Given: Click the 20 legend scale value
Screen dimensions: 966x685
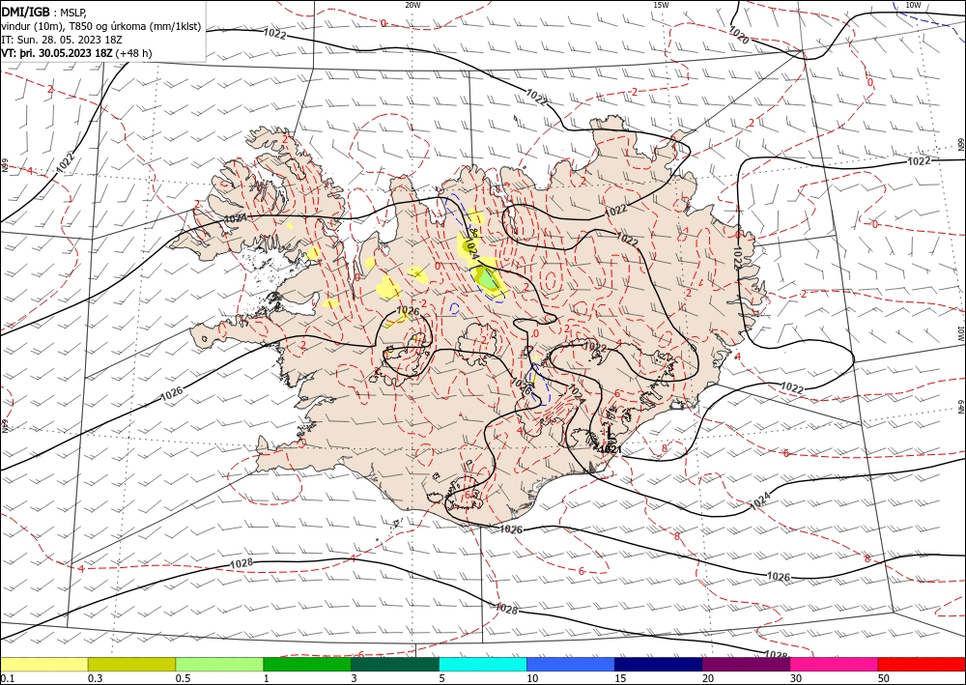Looking at the screenshot, I should [x=708, y=678].
